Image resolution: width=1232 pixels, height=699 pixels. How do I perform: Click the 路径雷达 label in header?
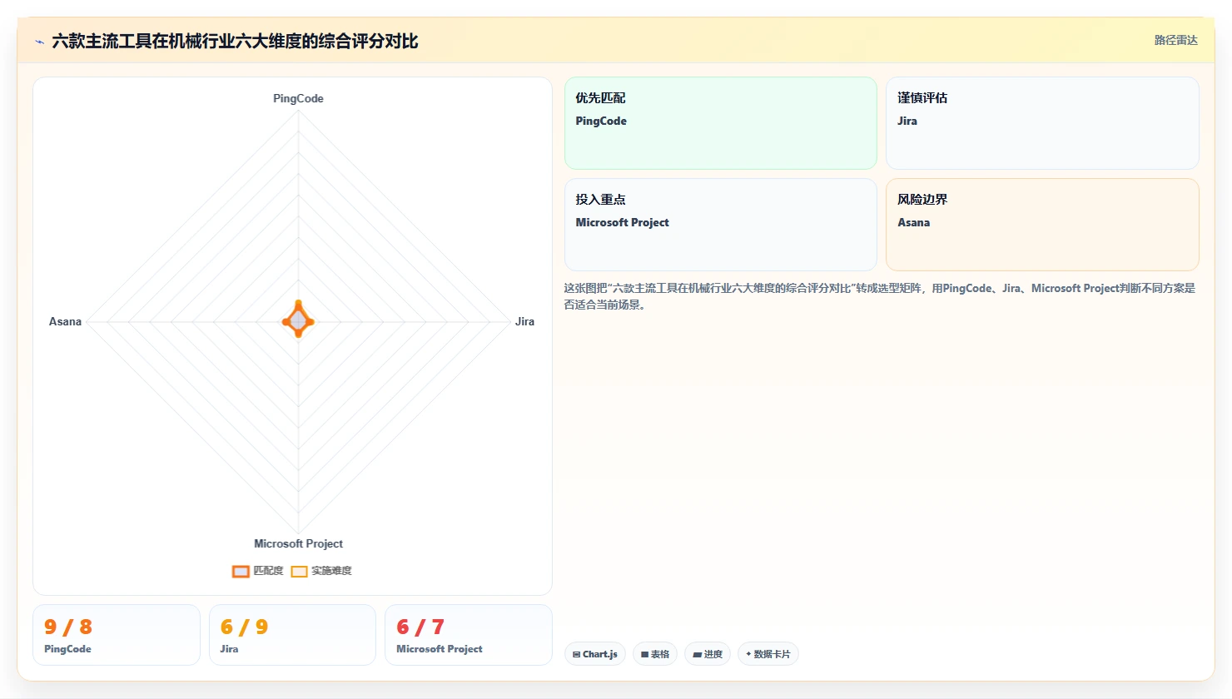point(1175,40)
